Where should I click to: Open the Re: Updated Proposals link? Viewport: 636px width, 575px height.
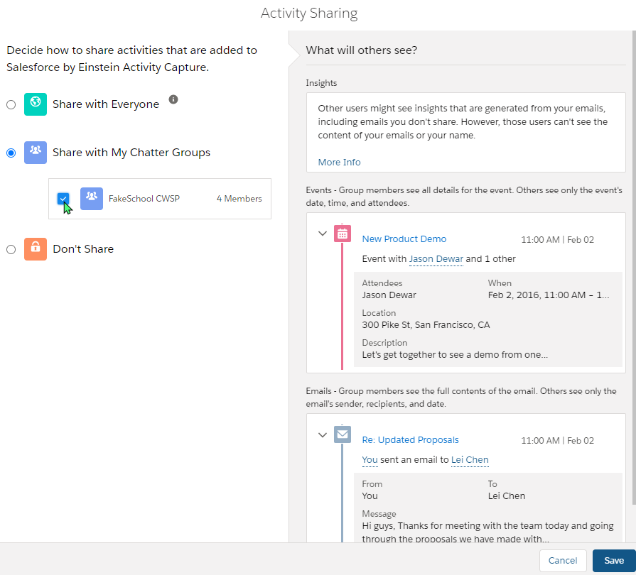(x=410, y=440)
